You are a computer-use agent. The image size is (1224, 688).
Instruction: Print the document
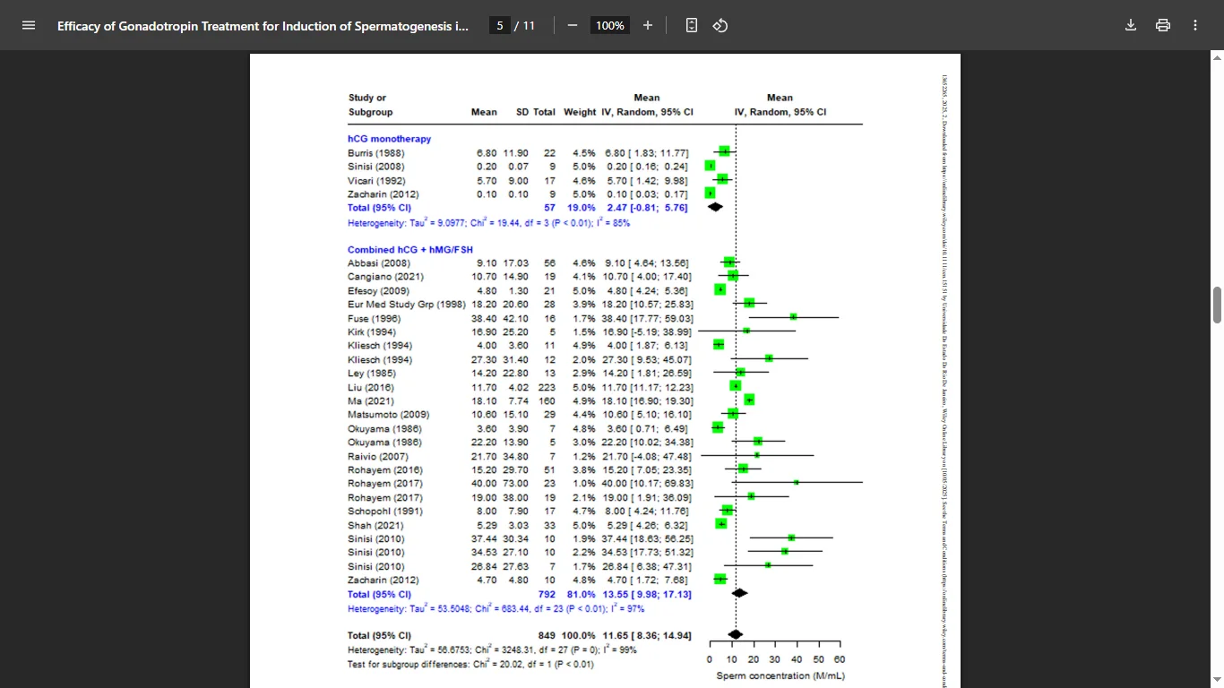[x=1163, y=25]
